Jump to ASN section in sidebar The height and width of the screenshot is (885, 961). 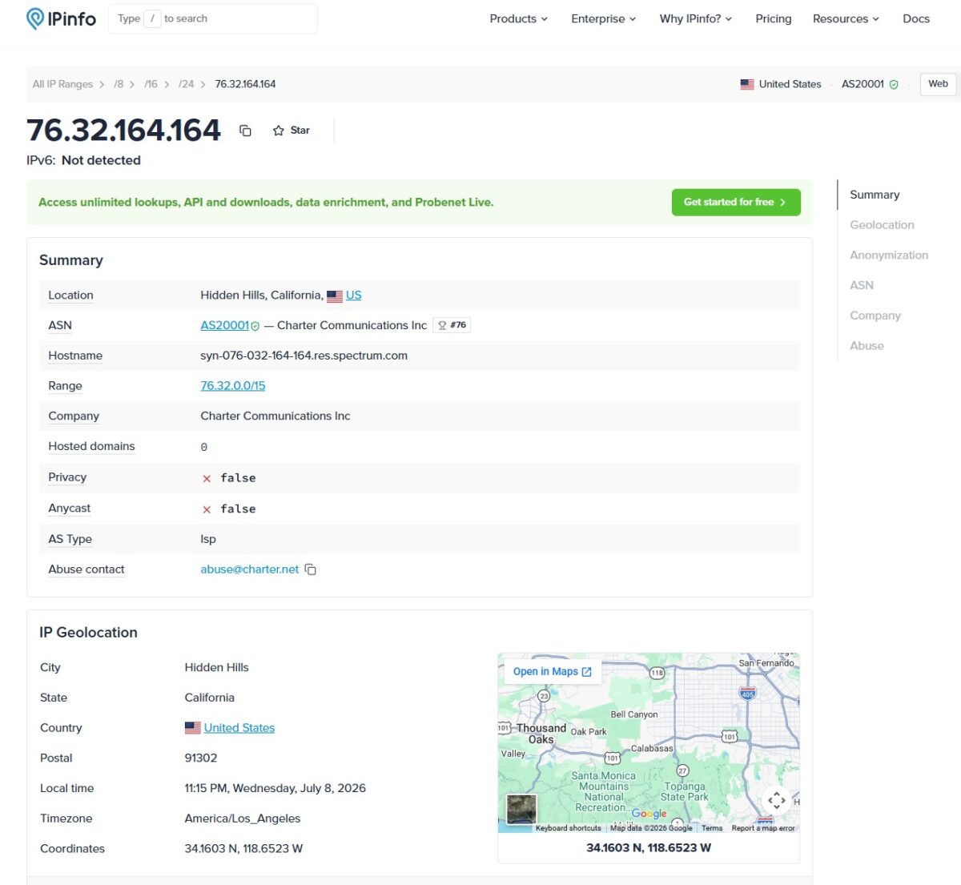tap(862, 285)
